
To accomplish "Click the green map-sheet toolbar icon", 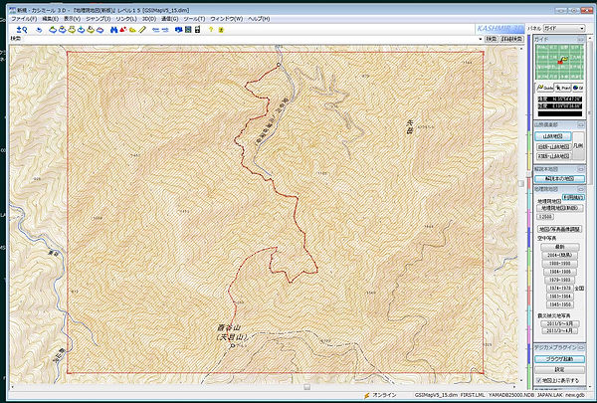I will tap(188, 30).
